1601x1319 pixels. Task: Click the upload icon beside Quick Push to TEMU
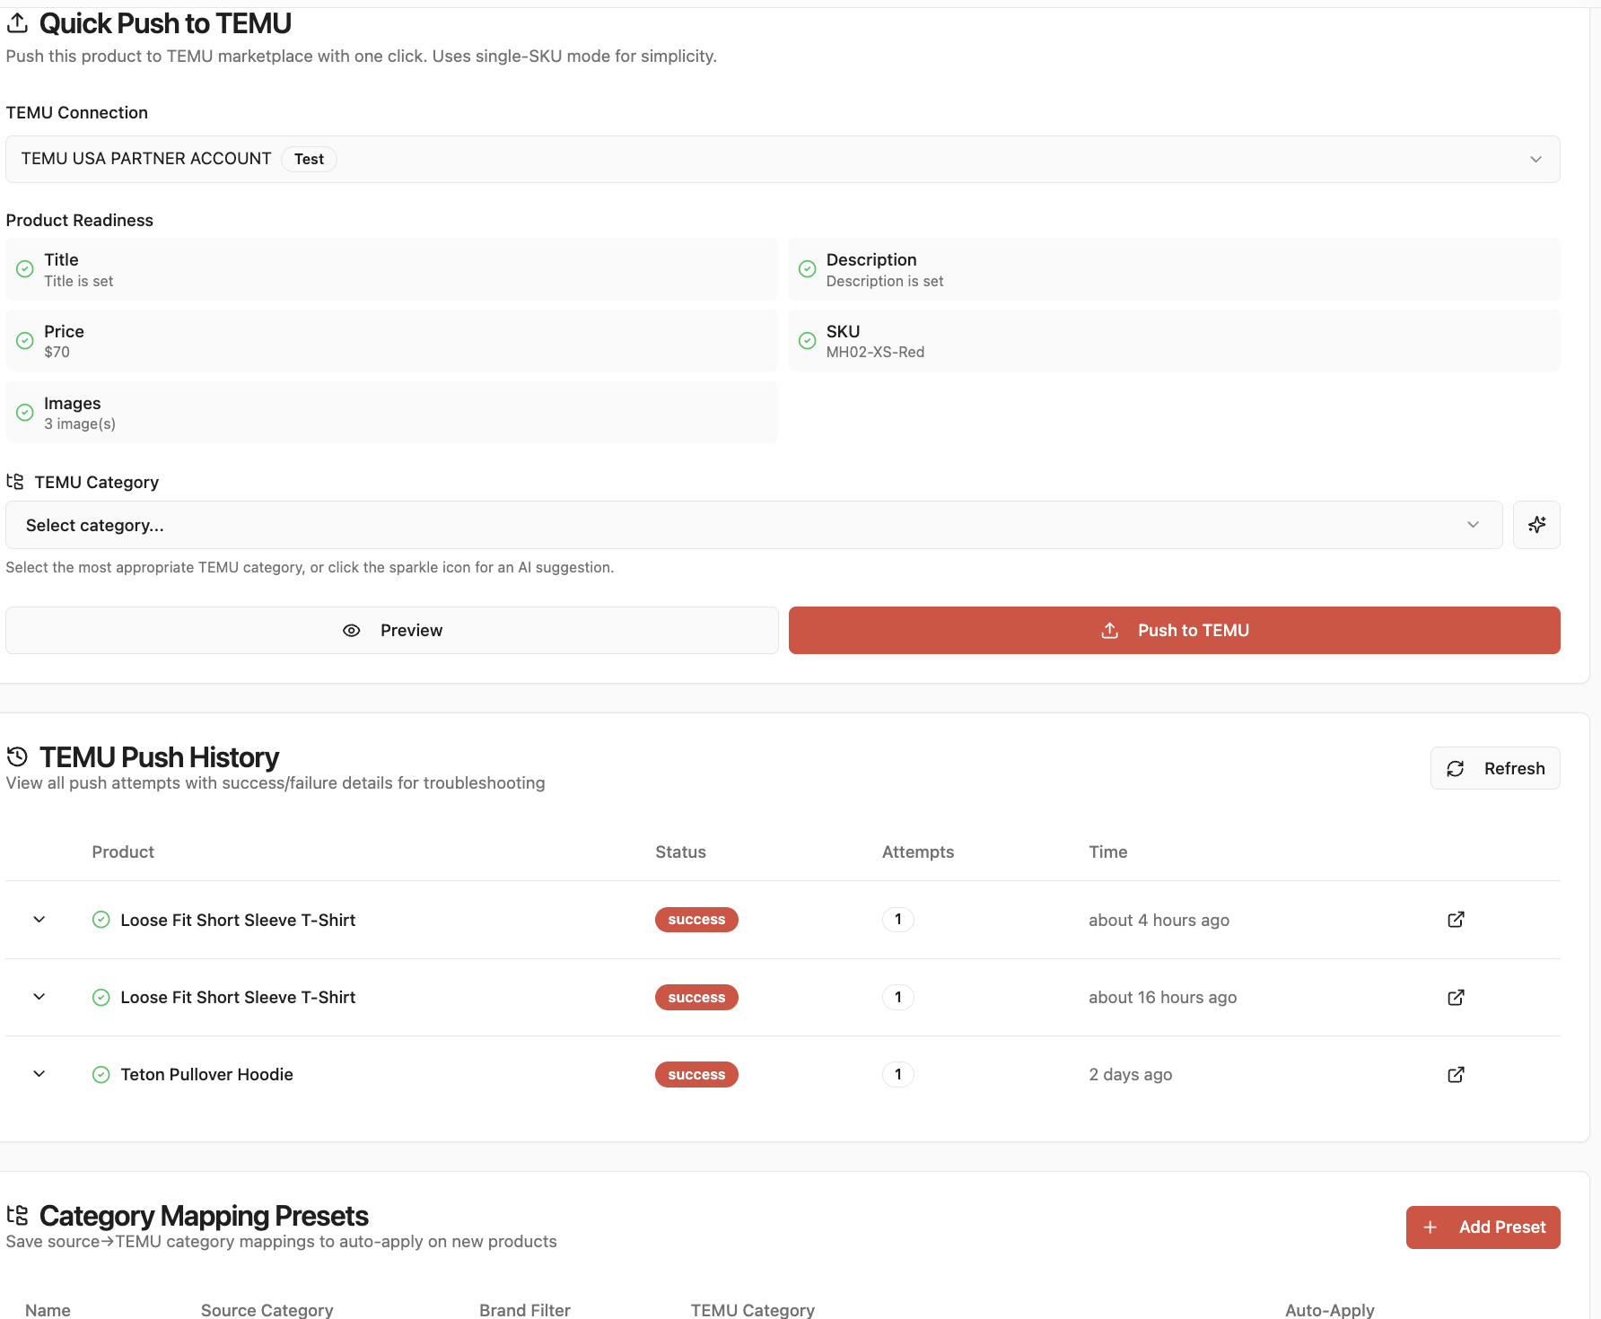[18, 22]
